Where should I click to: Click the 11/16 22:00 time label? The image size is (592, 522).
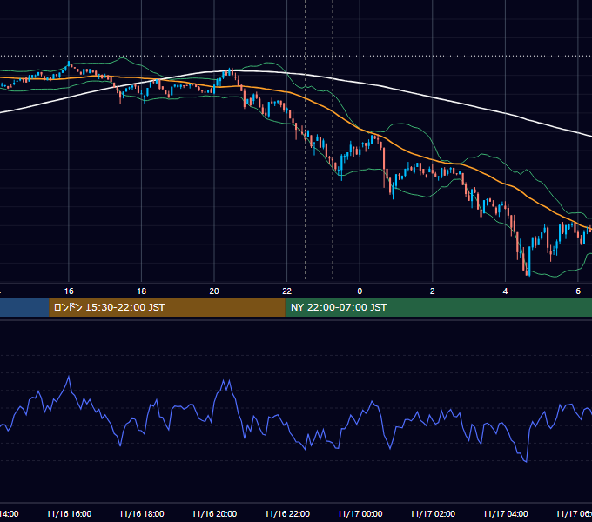(287, 513)
